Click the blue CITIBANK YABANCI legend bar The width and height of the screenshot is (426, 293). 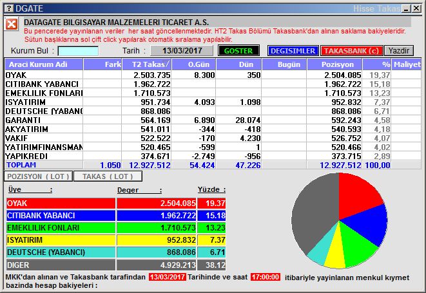pyautogui.click(x=61, y=216)
